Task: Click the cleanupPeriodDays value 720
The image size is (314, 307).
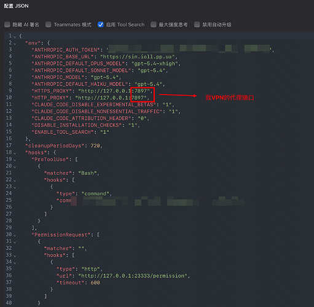Action: click(95, 146)
